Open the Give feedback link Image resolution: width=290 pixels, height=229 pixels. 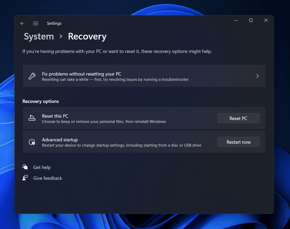click(x=48, y=178)
